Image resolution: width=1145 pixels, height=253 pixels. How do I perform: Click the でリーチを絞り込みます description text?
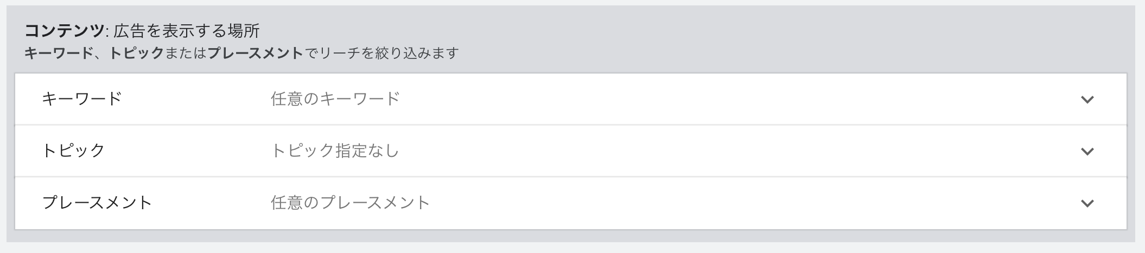(381, 54)
